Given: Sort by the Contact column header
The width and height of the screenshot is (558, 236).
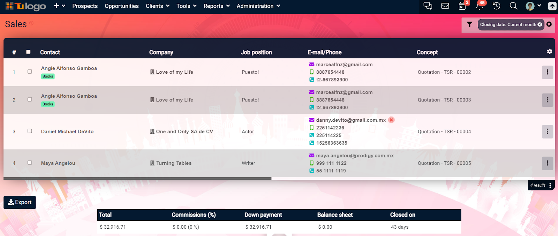Looking at the screenshot, I should point(50,52).
